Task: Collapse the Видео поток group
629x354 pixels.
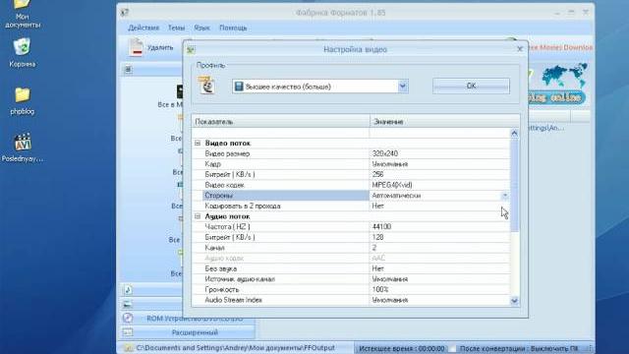Action: tap(198, 143)
